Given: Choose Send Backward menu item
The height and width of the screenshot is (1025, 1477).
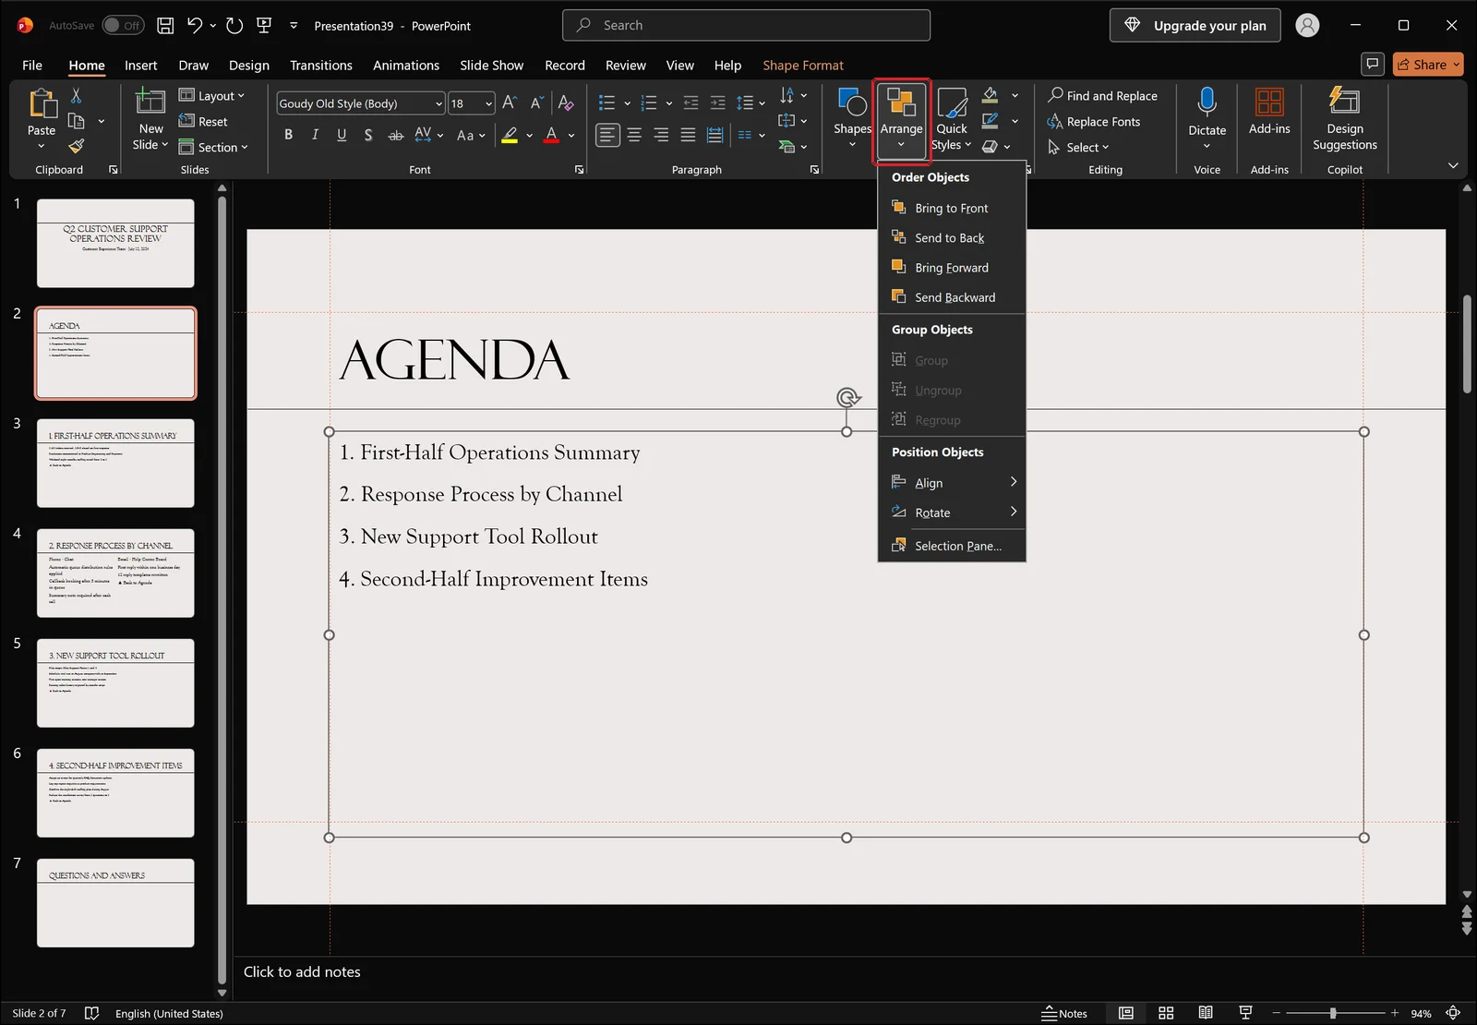Looking at the screenshot, I should pyautogui.click(x=952, y=297).
